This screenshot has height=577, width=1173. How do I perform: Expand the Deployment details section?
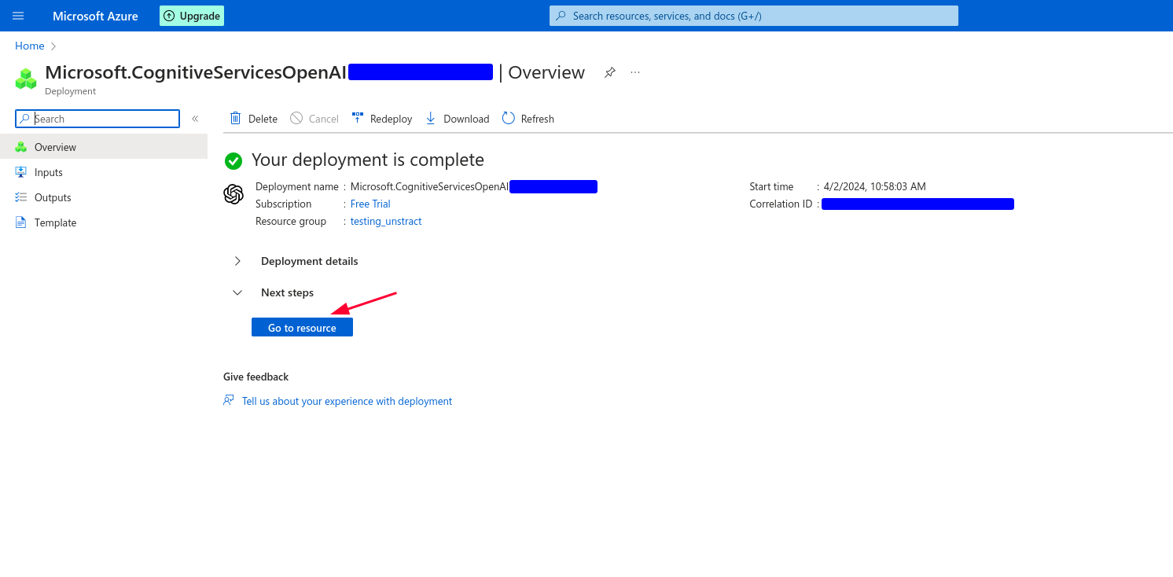coord(309,261)
